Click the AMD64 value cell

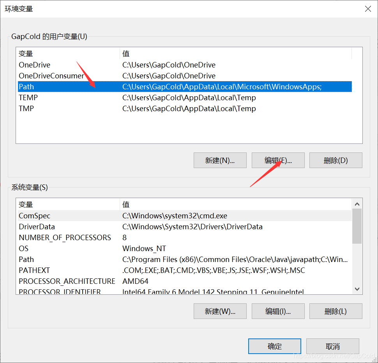[136, 281]
